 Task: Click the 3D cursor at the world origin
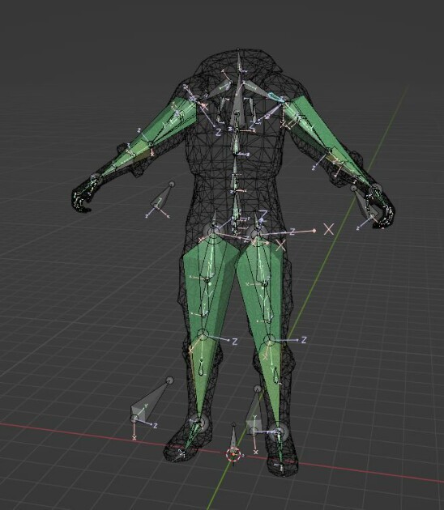[x=233, y=454]
